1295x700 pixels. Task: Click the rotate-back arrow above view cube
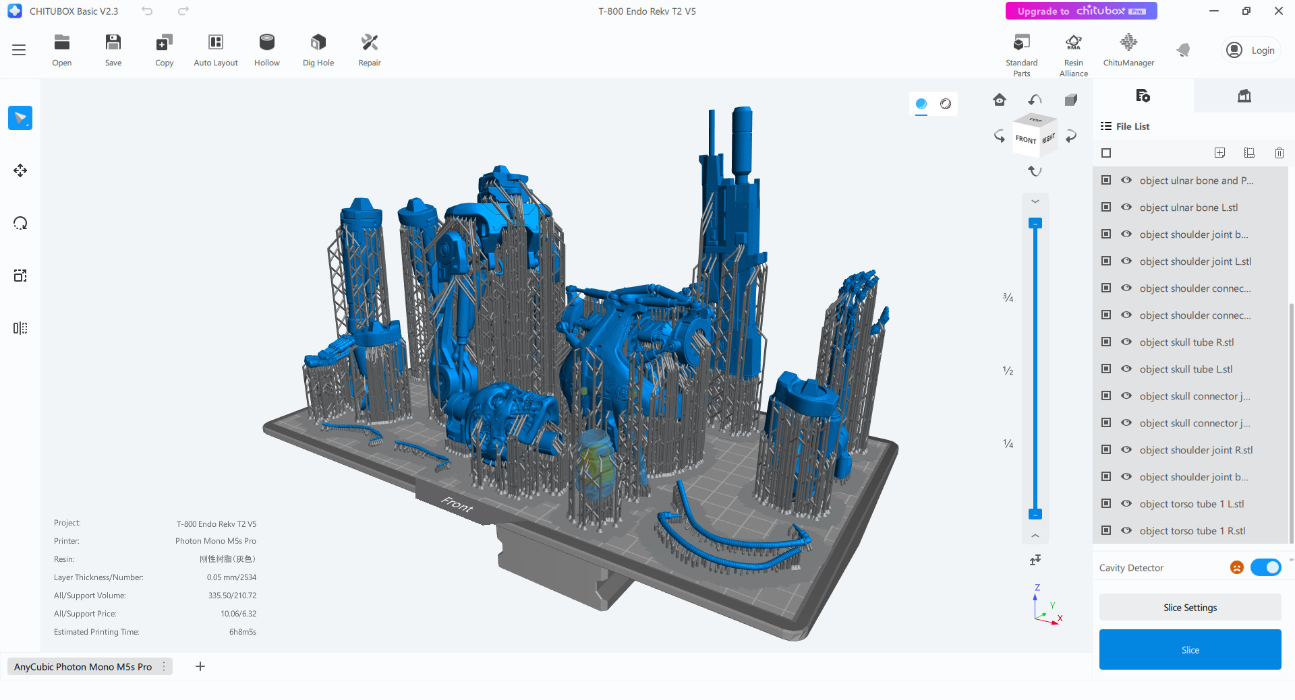tap(1035, 100)
